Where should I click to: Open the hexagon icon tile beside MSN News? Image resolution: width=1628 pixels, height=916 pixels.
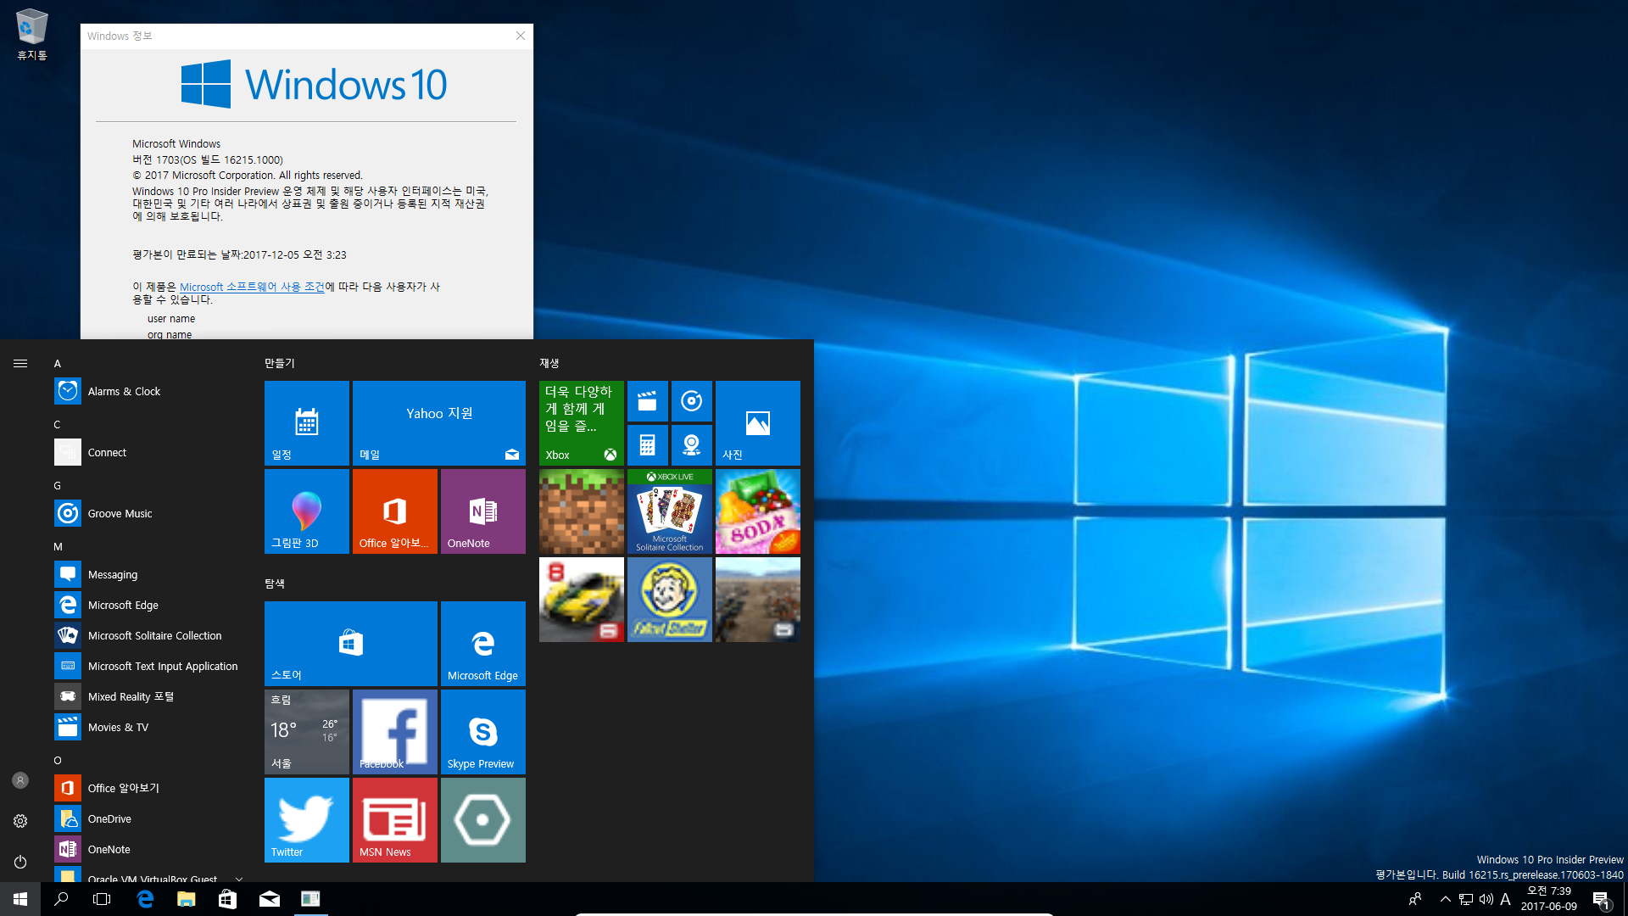[x=483, y=820]
